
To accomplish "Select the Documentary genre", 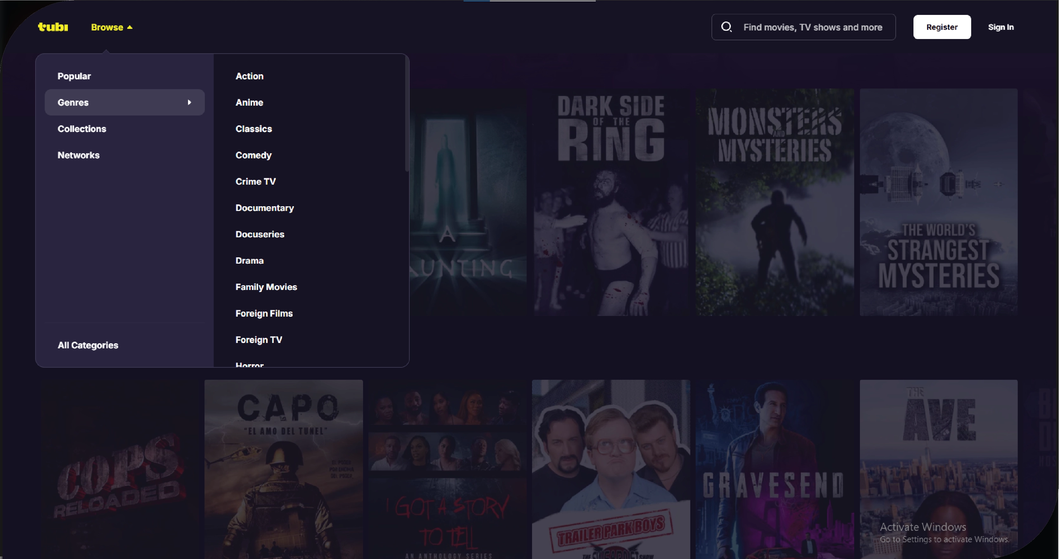I will click(x=264, y=208).
